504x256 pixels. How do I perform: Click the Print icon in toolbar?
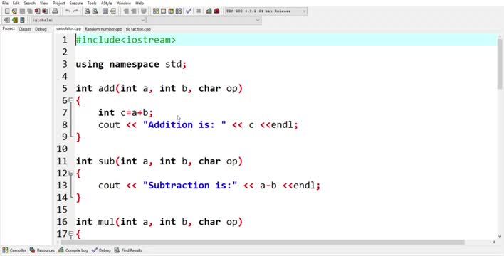click(55, 11)
